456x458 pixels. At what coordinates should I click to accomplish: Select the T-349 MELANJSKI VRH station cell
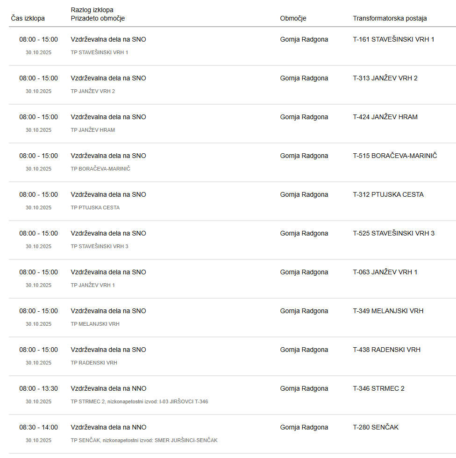click(x=388, y=311)
